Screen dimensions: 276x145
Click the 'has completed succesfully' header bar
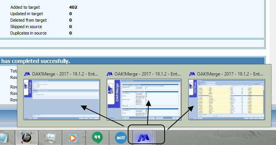[132, 61]
